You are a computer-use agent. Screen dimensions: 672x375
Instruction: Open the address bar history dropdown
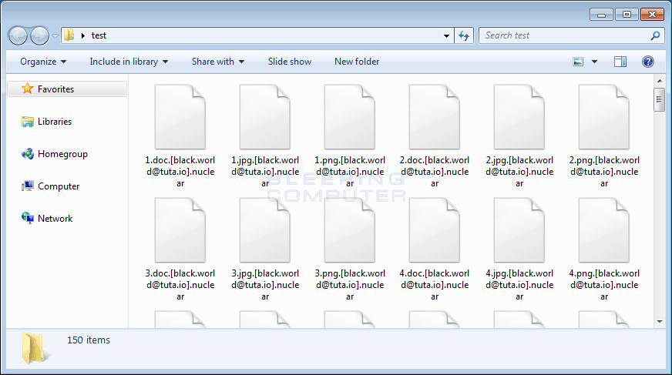coord(446,35)
